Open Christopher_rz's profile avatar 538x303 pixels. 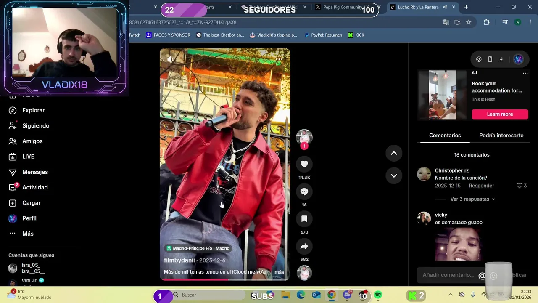pos(424,174)
